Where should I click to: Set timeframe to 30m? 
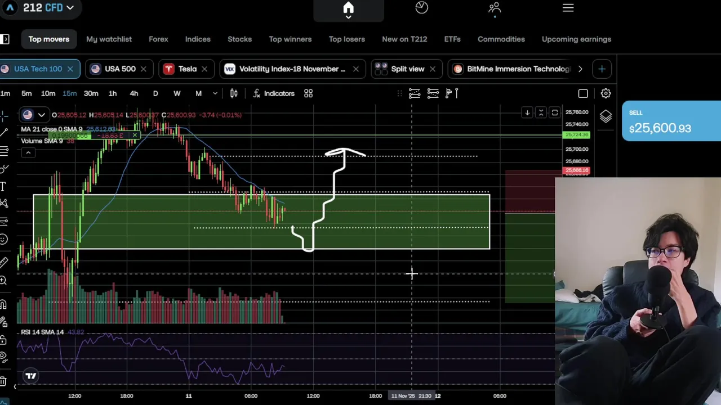tap(91, 93)
